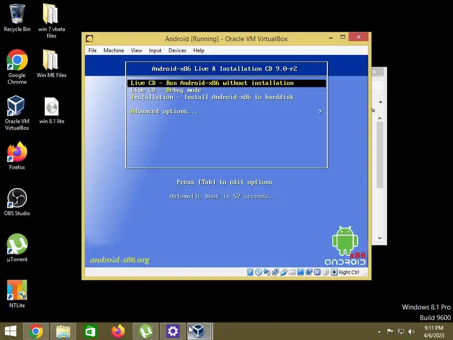Open Recycle Bin desktop icon
This screenshot has width=453, height=340.
17,18
